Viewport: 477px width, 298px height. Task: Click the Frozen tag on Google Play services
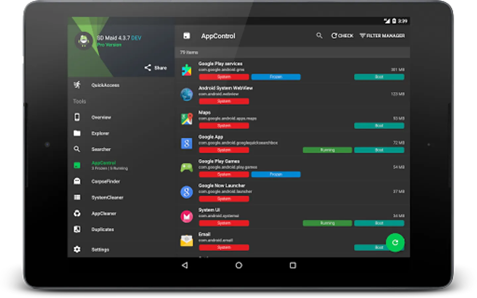tap(276, 77)
